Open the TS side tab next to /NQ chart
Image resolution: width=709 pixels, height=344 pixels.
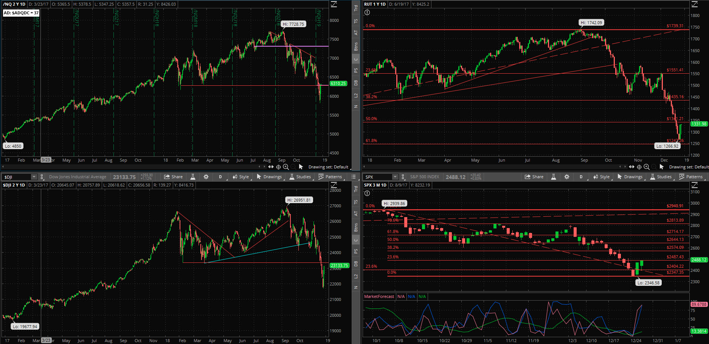pyautogui.click(x=356, y=21)
